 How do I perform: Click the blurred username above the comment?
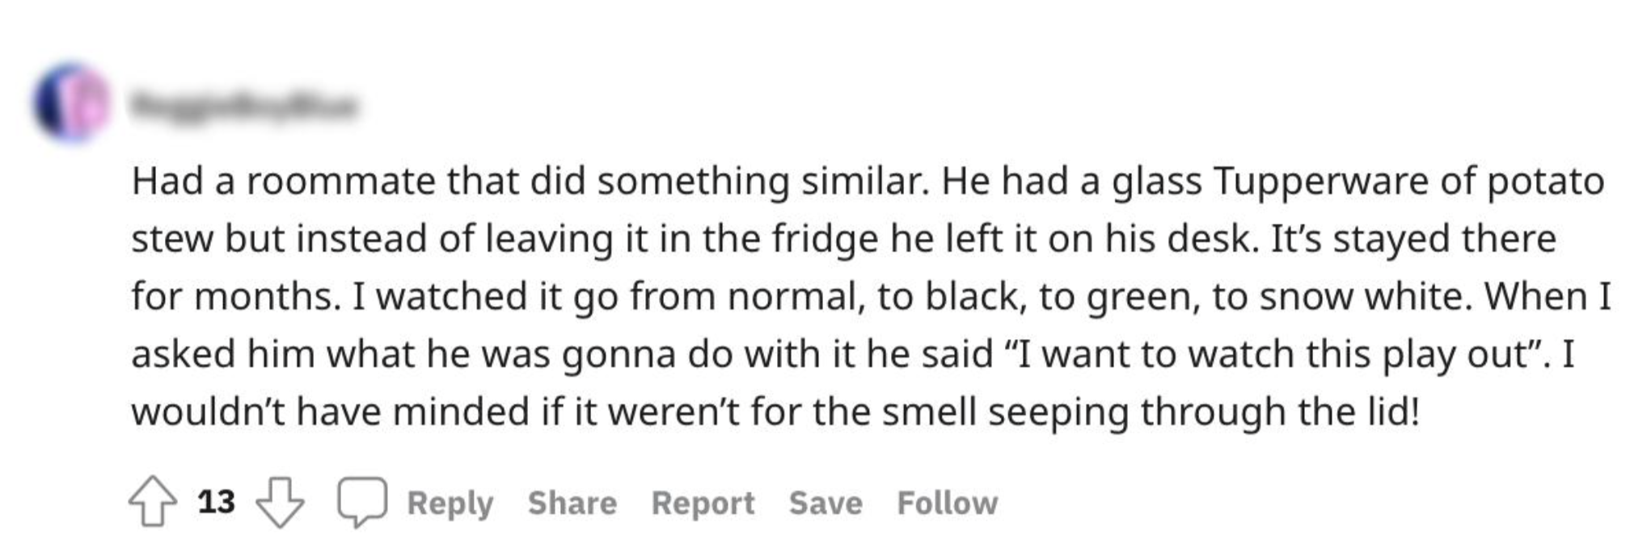pyautogui.click(x=244, y=105)
